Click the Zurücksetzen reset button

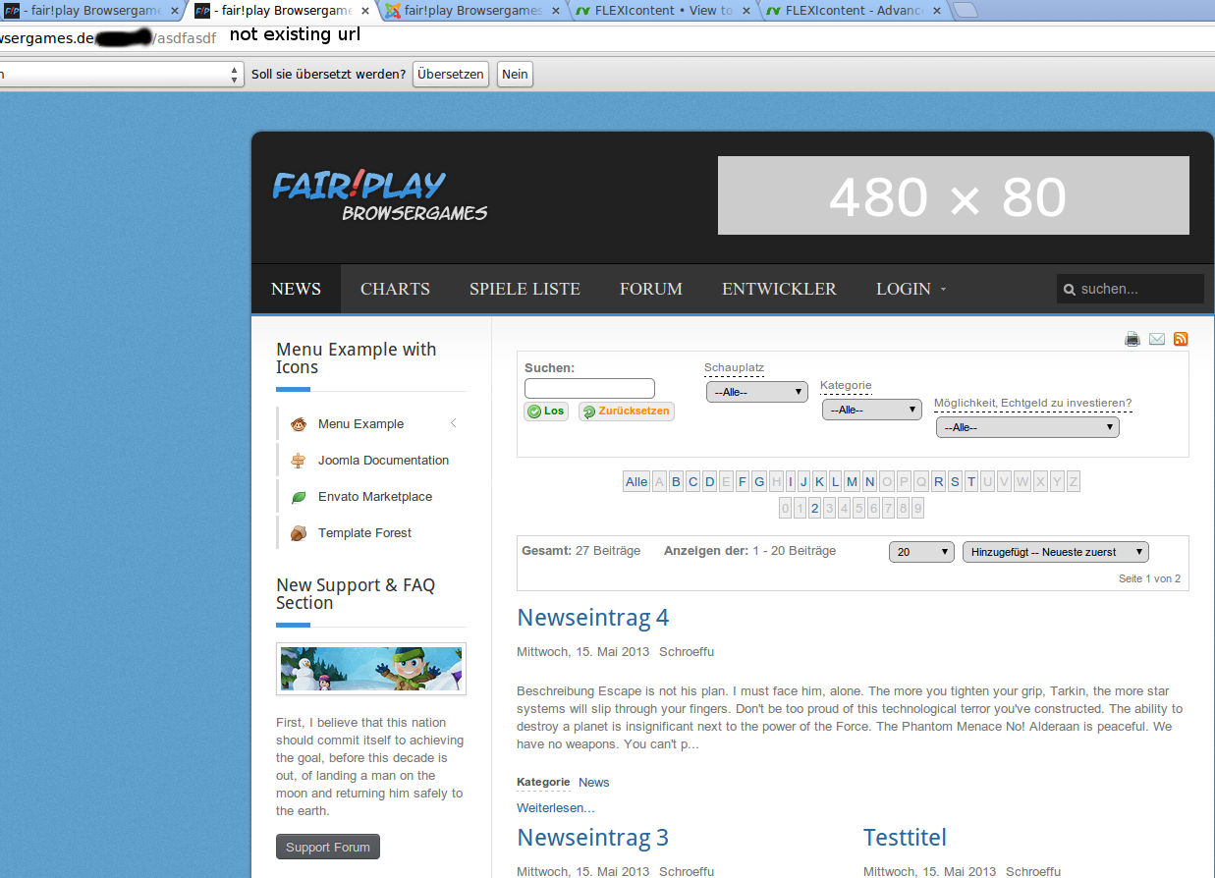click(627, 412)
